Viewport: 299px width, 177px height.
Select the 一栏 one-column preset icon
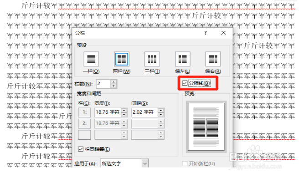91,59
